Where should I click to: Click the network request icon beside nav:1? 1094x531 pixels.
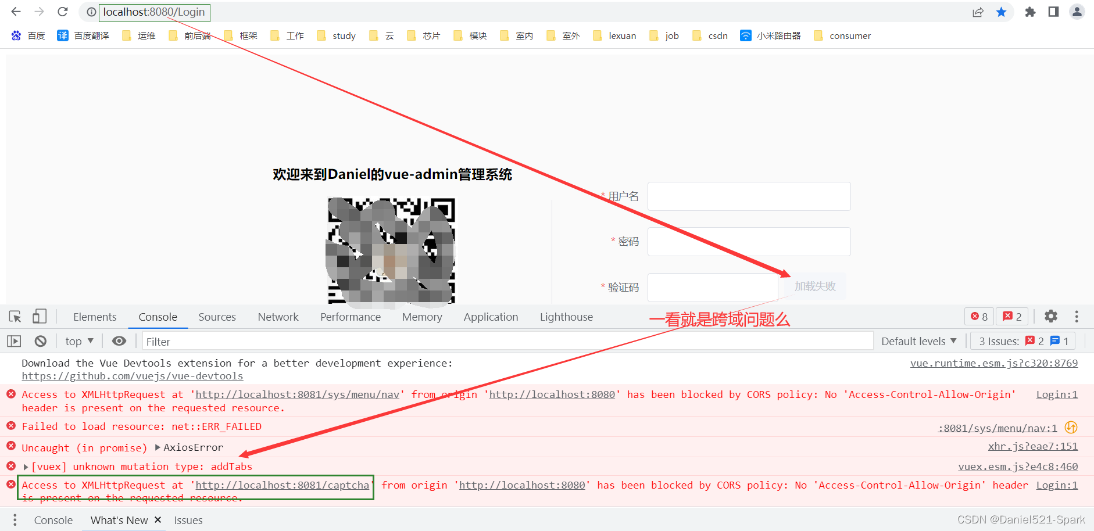[1071, 428]
